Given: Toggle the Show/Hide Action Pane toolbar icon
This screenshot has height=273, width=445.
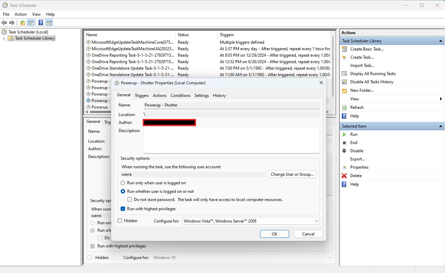Looking at the screenshot, I should click(49, 23).
